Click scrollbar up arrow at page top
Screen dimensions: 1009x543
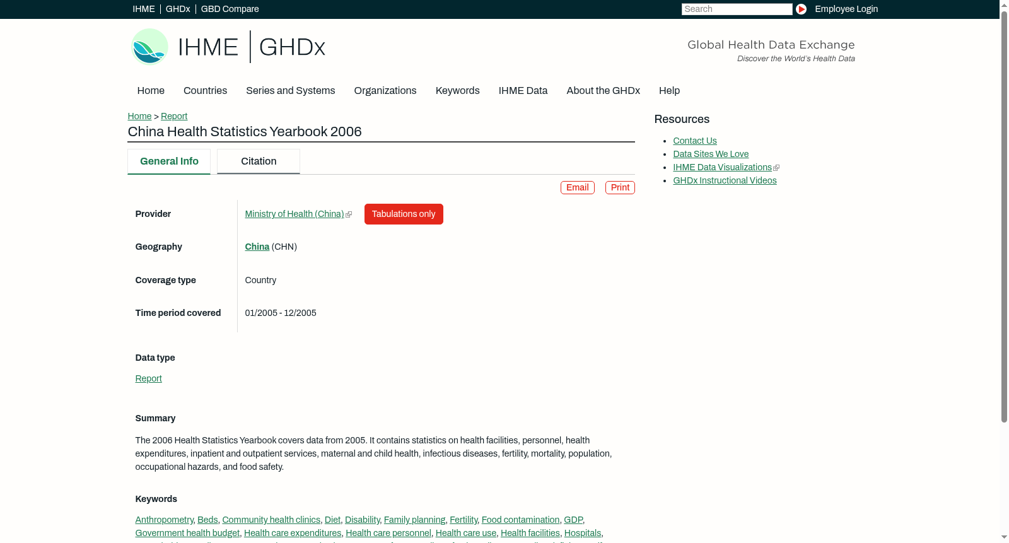click(1004, 4)
